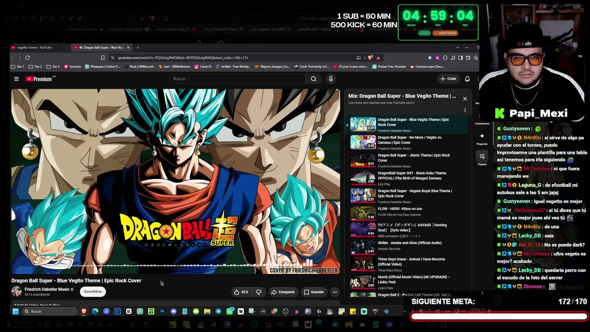Open the Crash Twinsanity bookmark
590x332 pixels.
311,66
